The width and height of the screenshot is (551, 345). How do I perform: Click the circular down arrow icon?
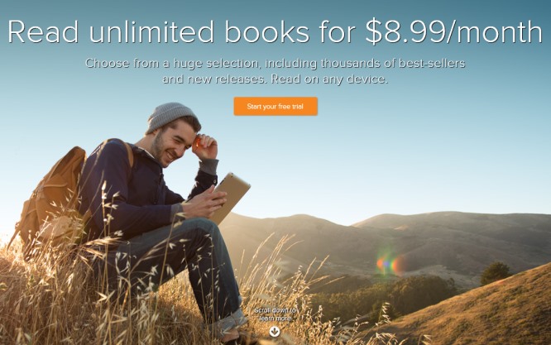tap(275, 331)
